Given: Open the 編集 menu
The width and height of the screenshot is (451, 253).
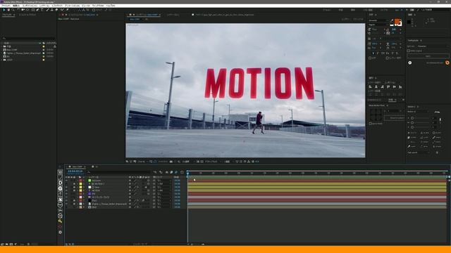Looking at the screenshot, I should coord(16,6).
